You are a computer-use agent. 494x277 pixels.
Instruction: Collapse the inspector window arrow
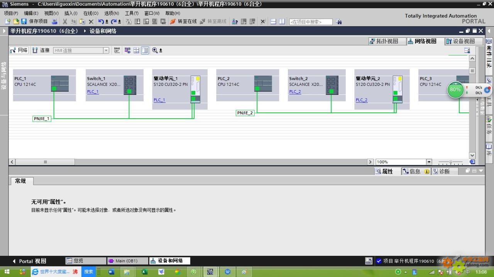[x=481, y=171]
